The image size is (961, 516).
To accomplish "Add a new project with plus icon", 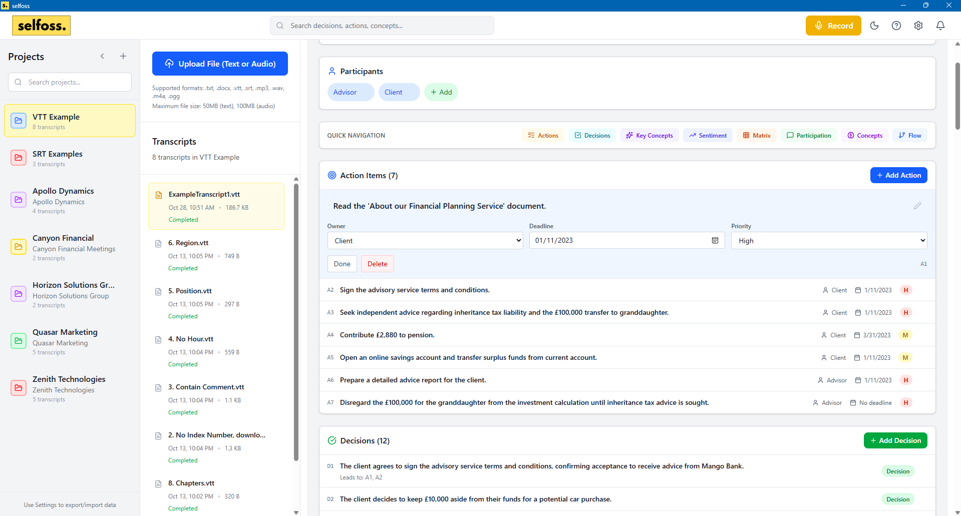I will (x=123, y=56).
